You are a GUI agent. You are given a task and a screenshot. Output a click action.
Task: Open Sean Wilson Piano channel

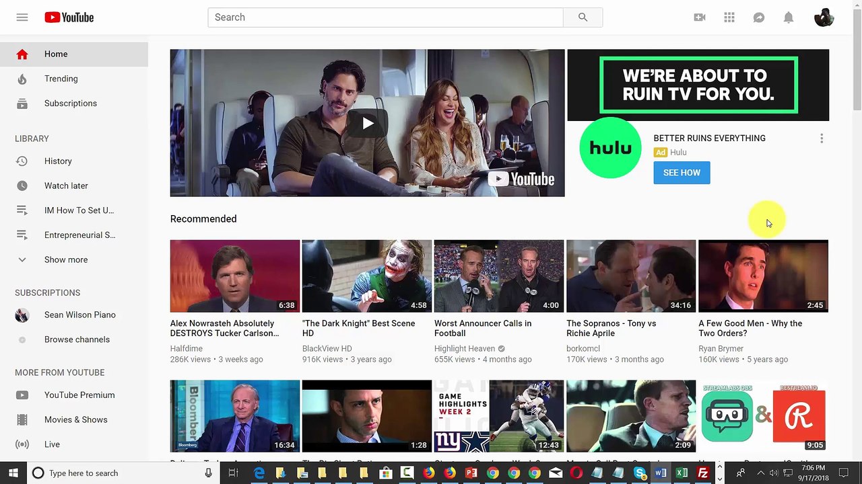point(74,315)
